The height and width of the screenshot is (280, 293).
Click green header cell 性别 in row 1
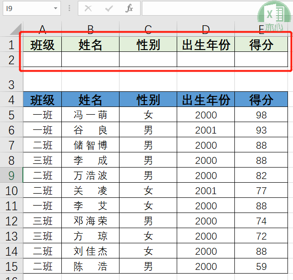(148, 45)
